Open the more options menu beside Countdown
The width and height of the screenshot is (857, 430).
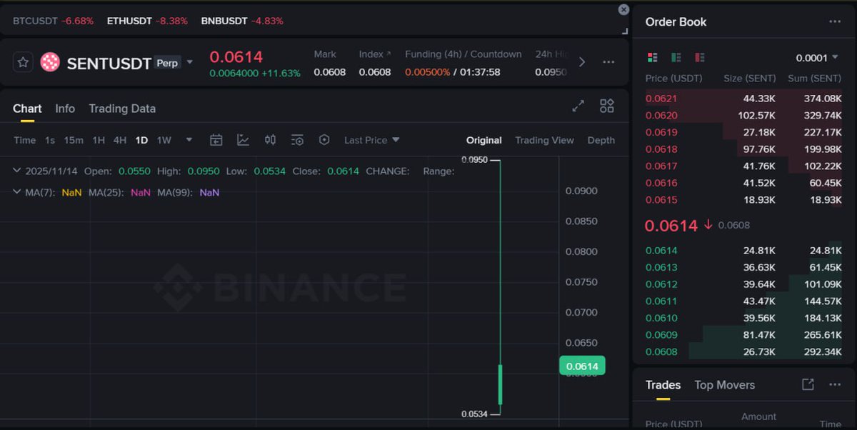[x=608, y=62]
